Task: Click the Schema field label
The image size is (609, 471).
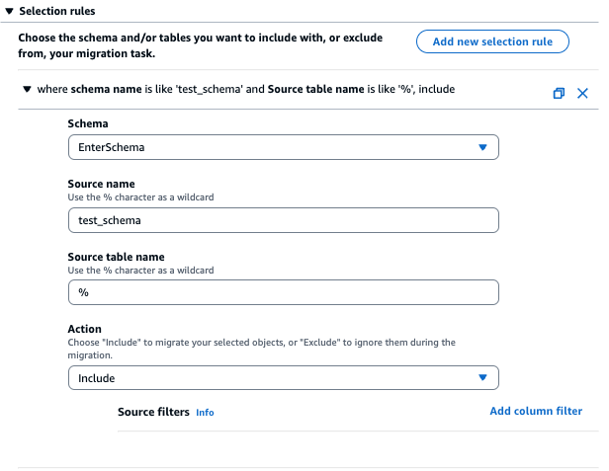Action: (x=89, y=124)
